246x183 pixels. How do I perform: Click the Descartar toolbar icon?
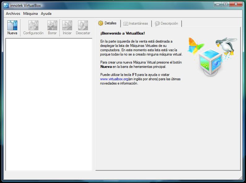(x=83, y=27)
